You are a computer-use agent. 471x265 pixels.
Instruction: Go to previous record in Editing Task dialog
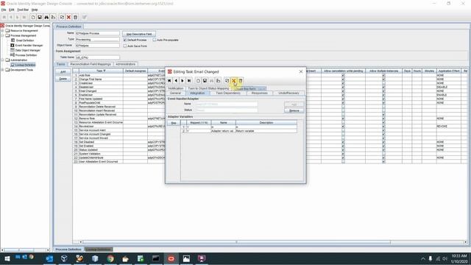click(176, 80)
